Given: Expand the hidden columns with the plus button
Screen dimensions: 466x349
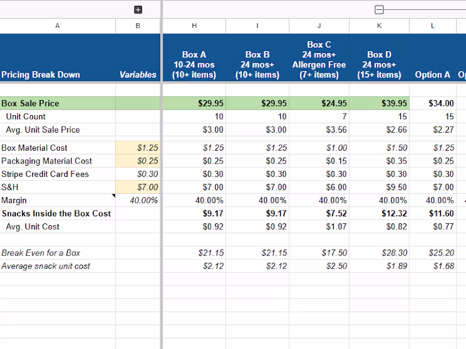Looking at the screenshot, I should pyautogui.click(x=138, y=9).
